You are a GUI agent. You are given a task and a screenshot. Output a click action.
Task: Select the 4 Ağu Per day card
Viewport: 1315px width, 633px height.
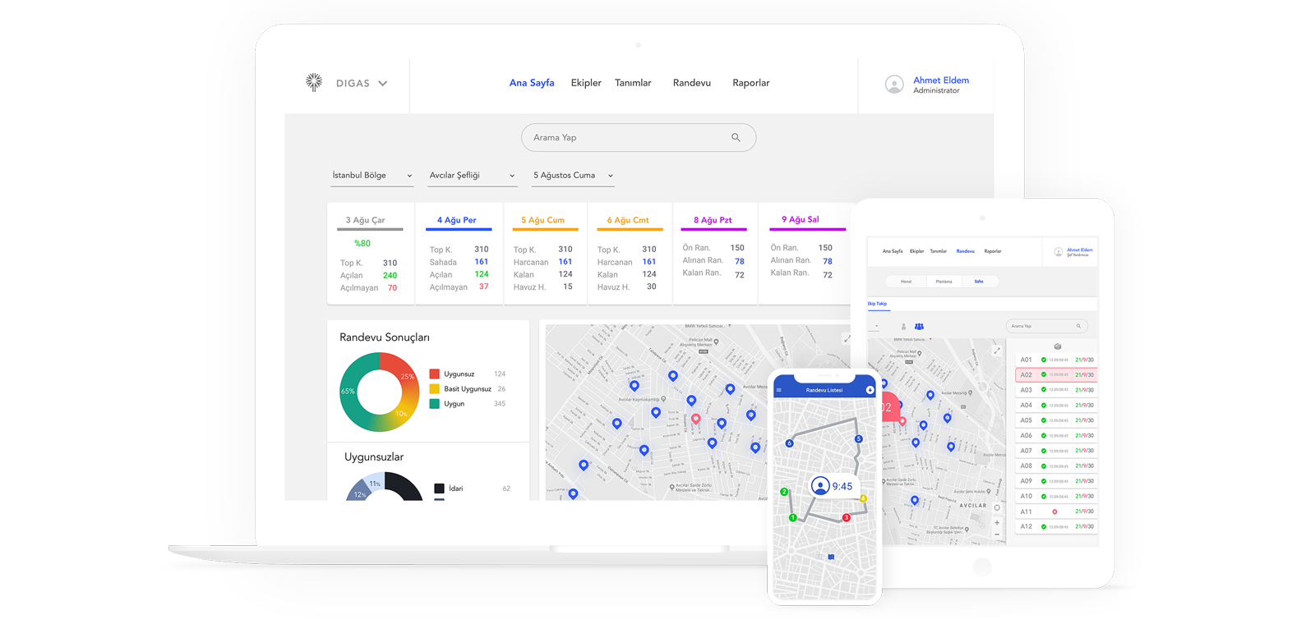459,255
